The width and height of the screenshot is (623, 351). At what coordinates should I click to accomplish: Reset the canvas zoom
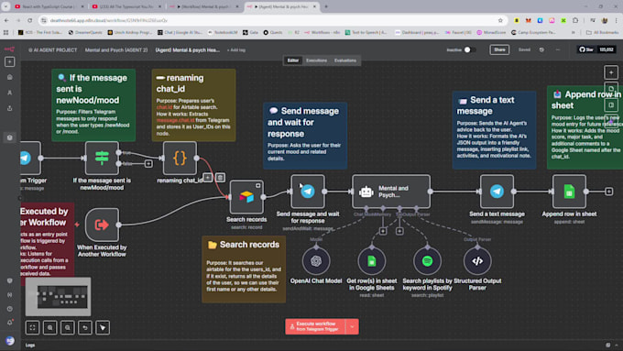point(85,327)
